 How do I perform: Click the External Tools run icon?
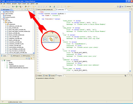pos(20,7)
